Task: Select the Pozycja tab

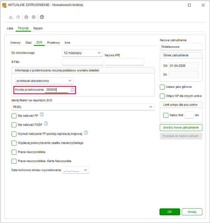Action: point(23,28)
